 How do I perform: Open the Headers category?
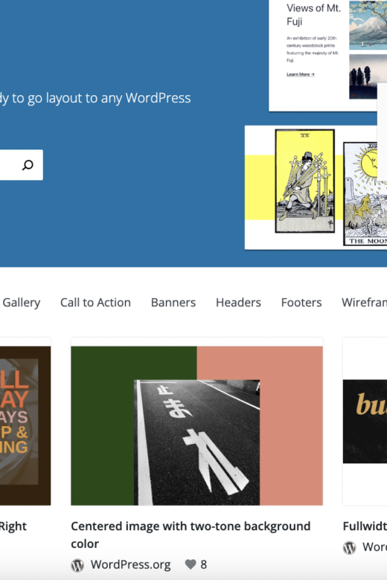tap(238, 302)
